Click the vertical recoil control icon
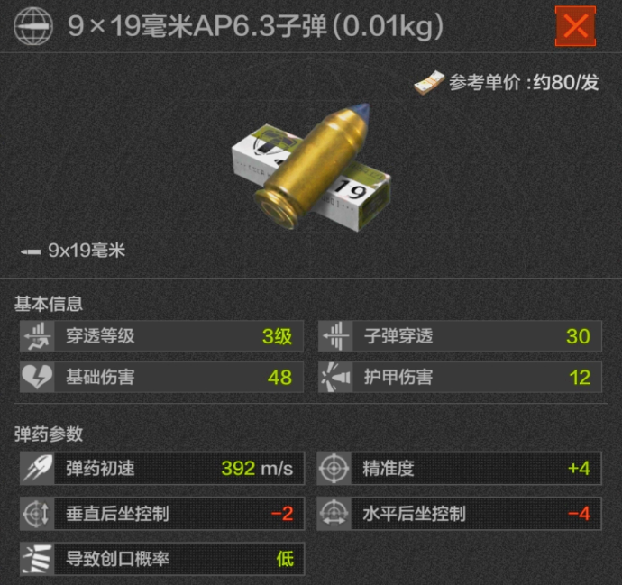The width and height of the screenshot is (622, 585). (37, 514)
